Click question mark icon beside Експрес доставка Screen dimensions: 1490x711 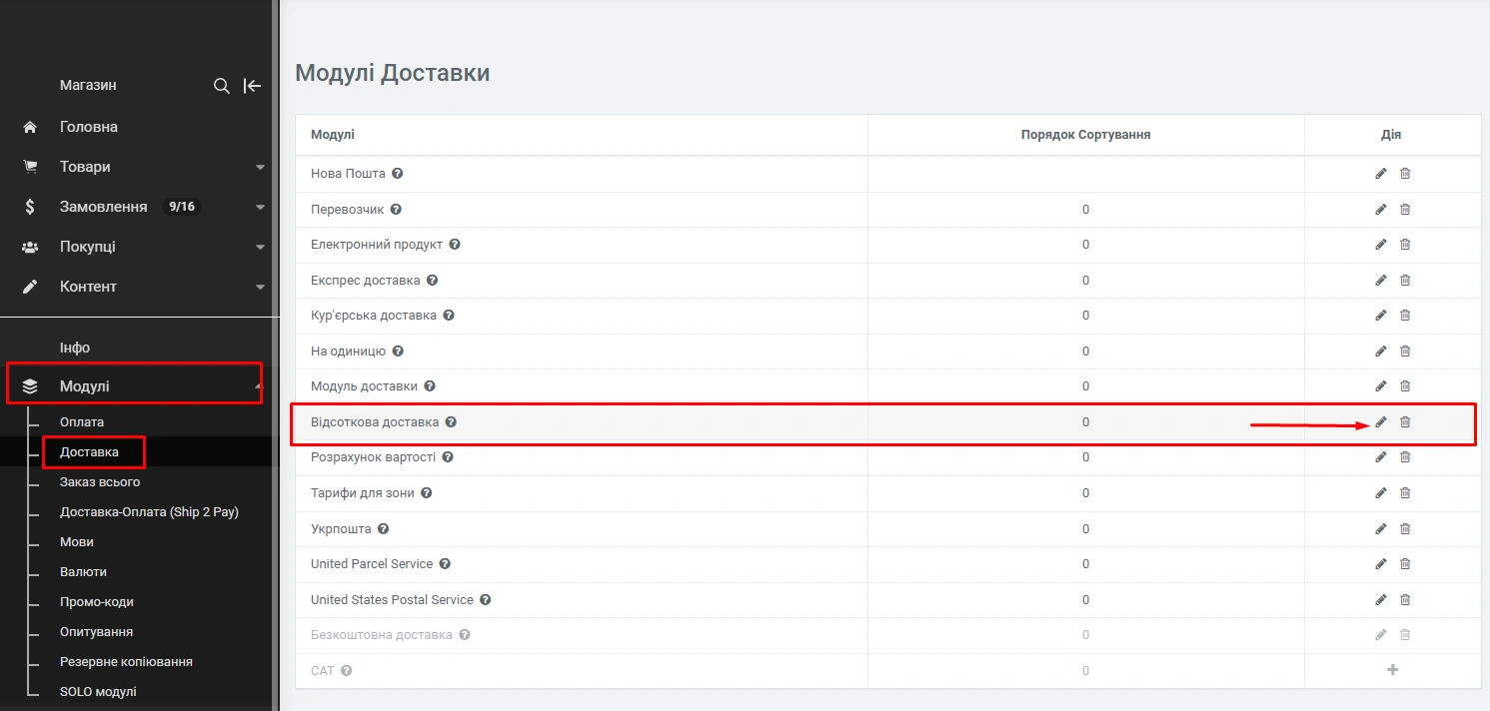pos(432,281)
